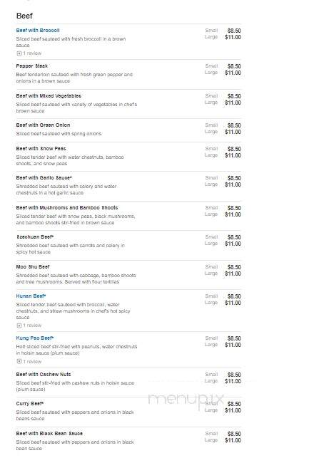
Task: Expand review icon under Hunan Beef
Action: 19,326
